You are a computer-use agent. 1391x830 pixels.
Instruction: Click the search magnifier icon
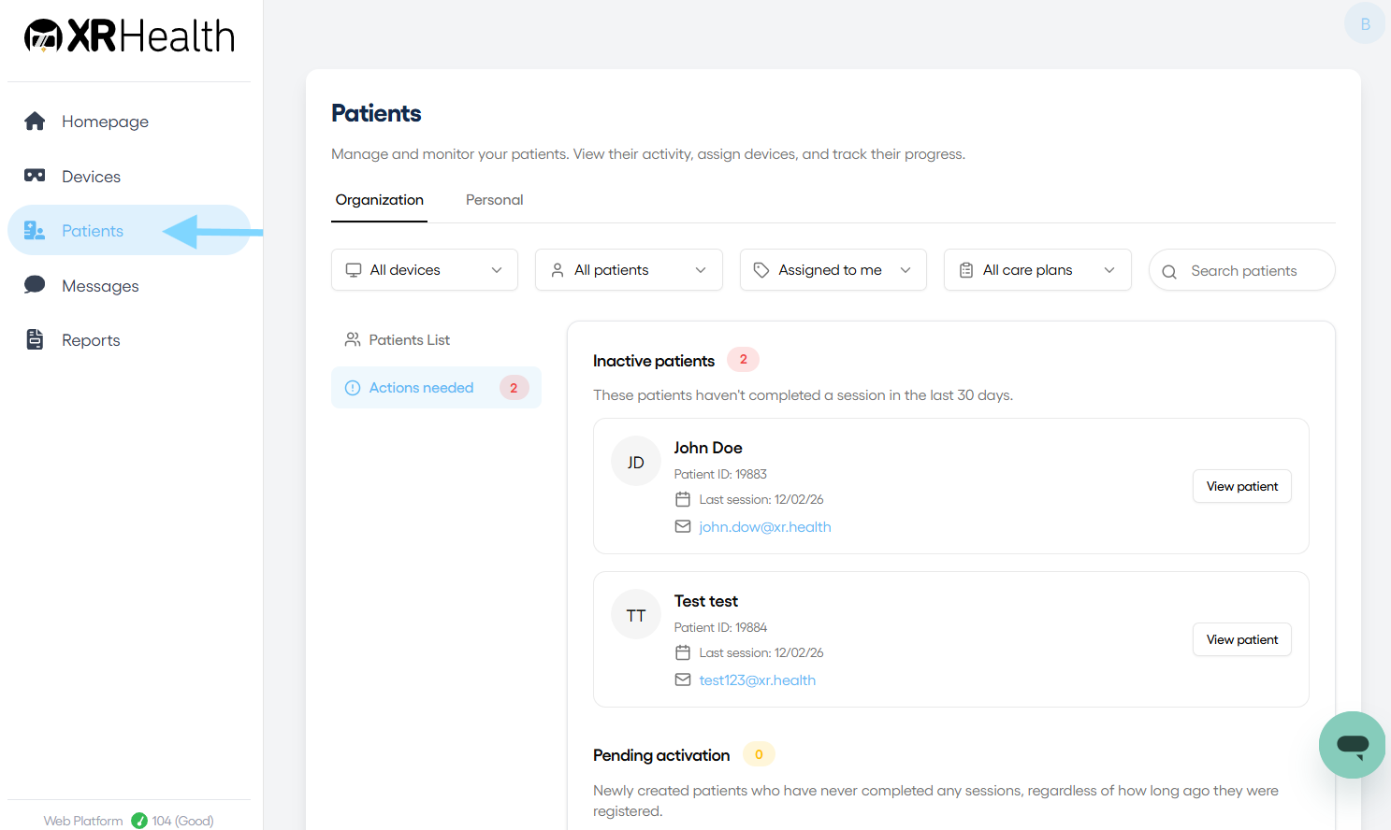(x=1169, y=272)
